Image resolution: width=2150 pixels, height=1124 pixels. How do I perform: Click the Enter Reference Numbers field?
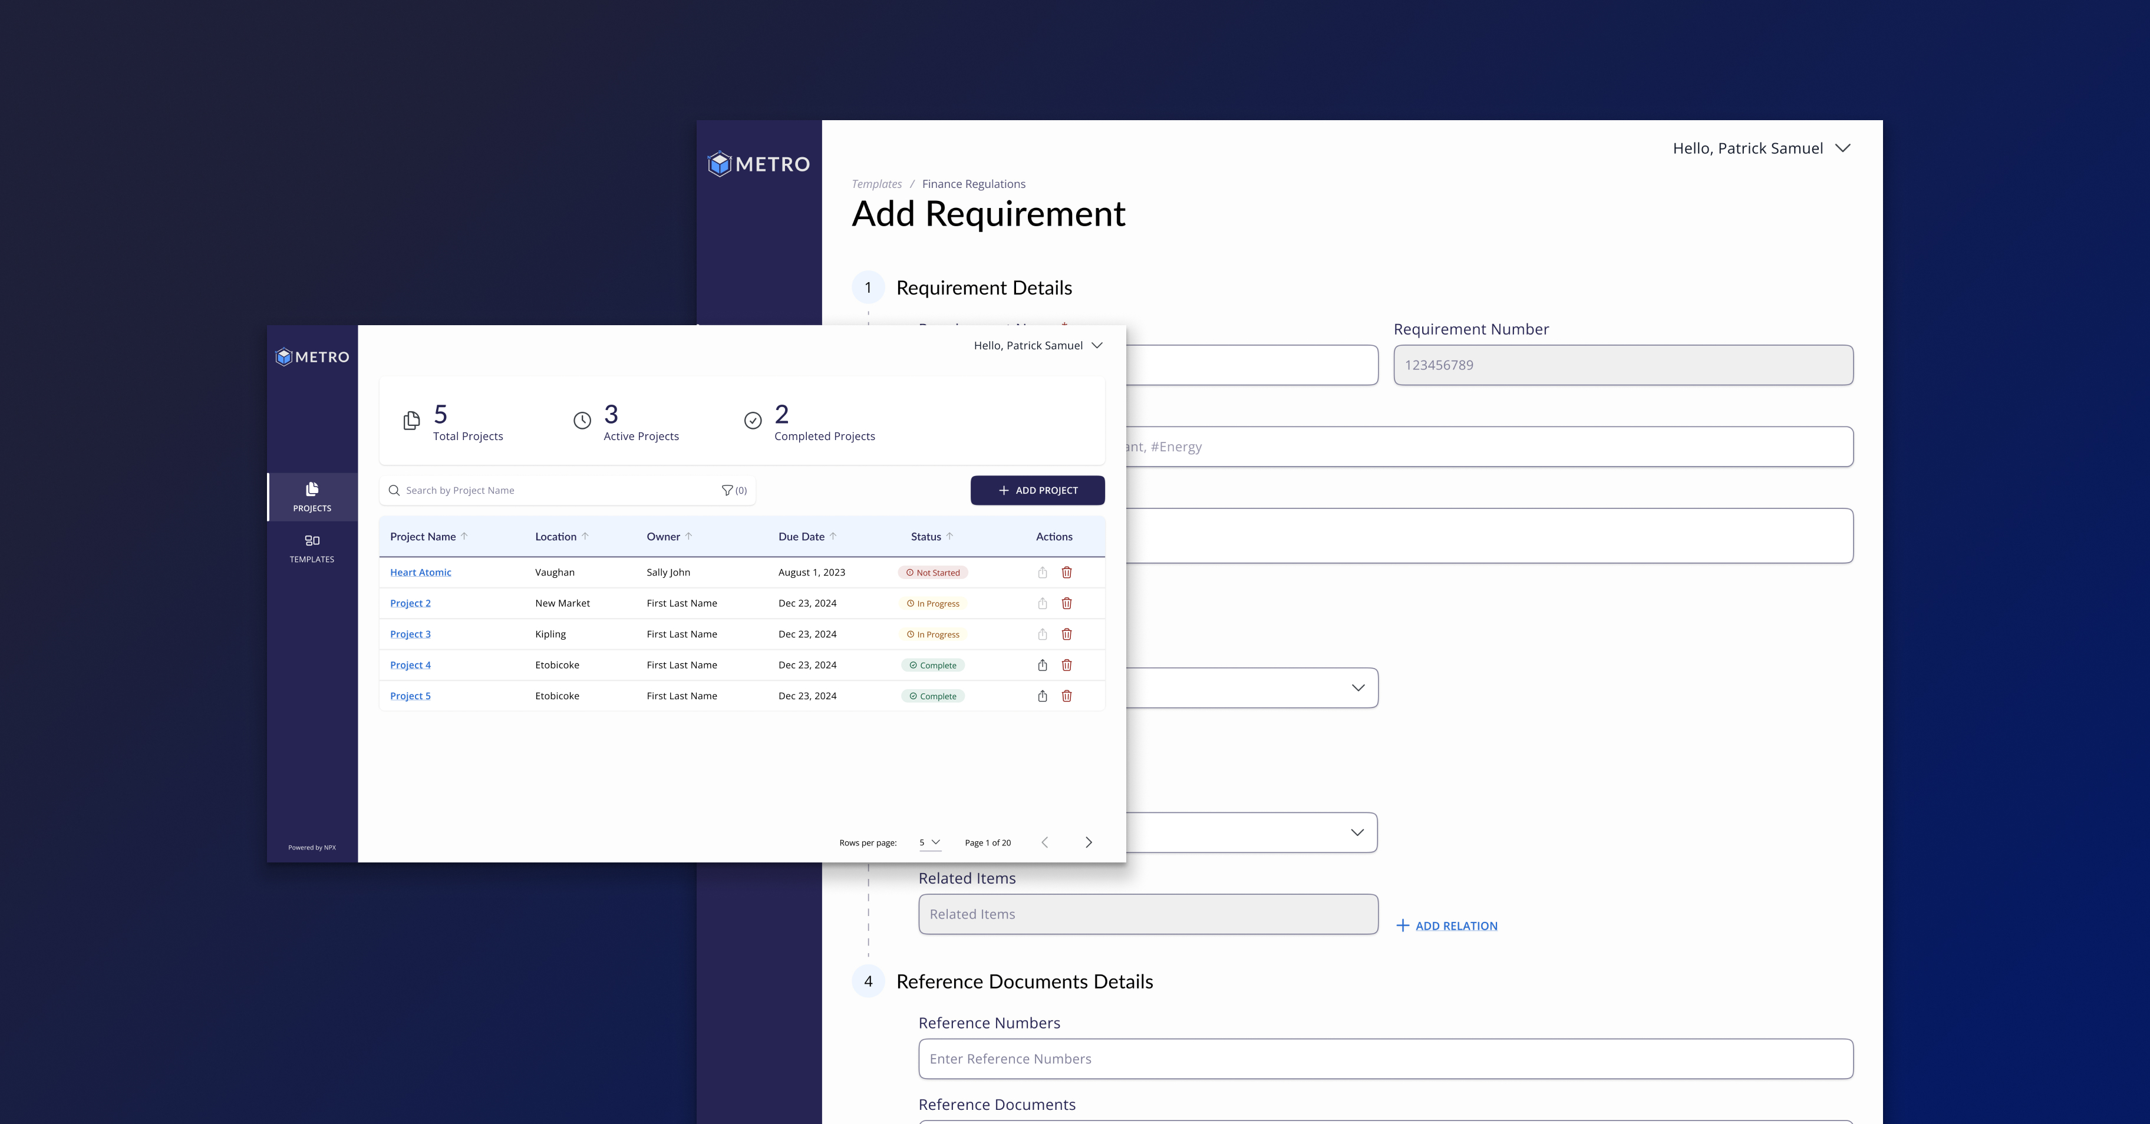coord(1386,1059)
